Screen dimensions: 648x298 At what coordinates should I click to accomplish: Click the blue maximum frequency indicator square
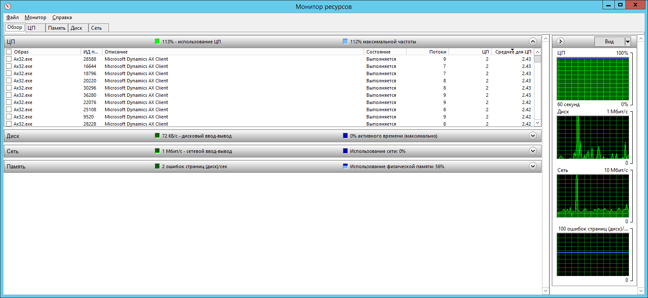pos(345,42)
